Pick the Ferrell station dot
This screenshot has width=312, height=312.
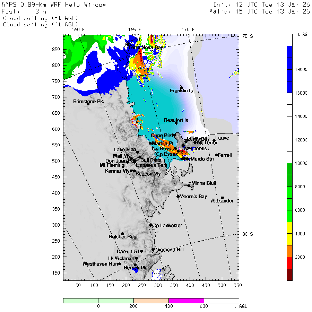tap(216, 155)
